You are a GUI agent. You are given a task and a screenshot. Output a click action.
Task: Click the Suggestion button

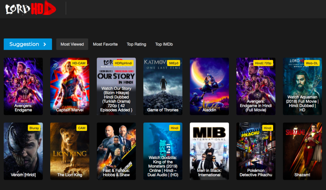[x=28, y=44]
